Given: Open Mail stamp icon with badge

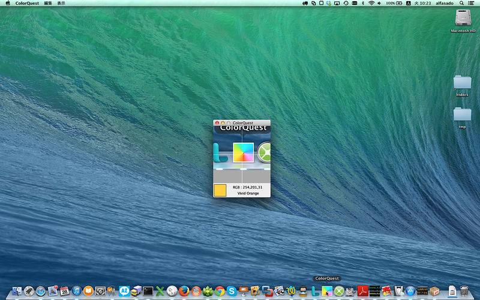Looking at the screenshot, I should (x=53, y=291).
